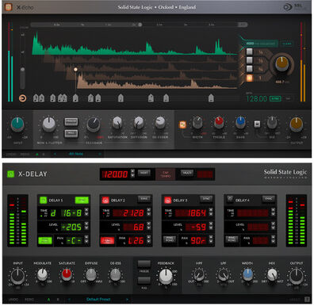Go to the previous X-Echo preset using the arrow
314x306 pixels.
(55, 154)
